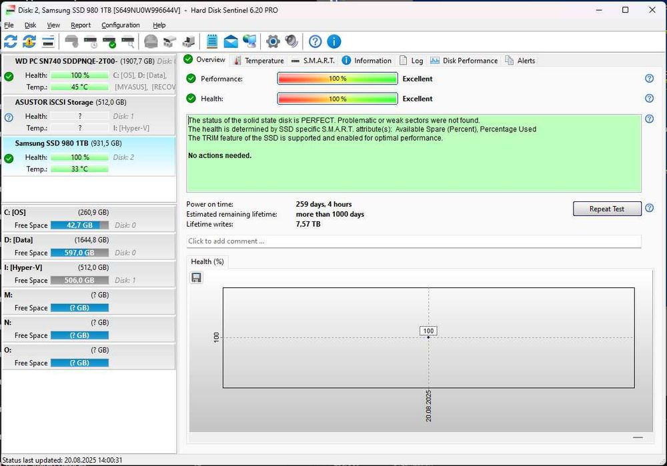Click the disk panel layout toolbar icon
The height and width of the screenshot is (466, 667).
(x=48, y=41)
